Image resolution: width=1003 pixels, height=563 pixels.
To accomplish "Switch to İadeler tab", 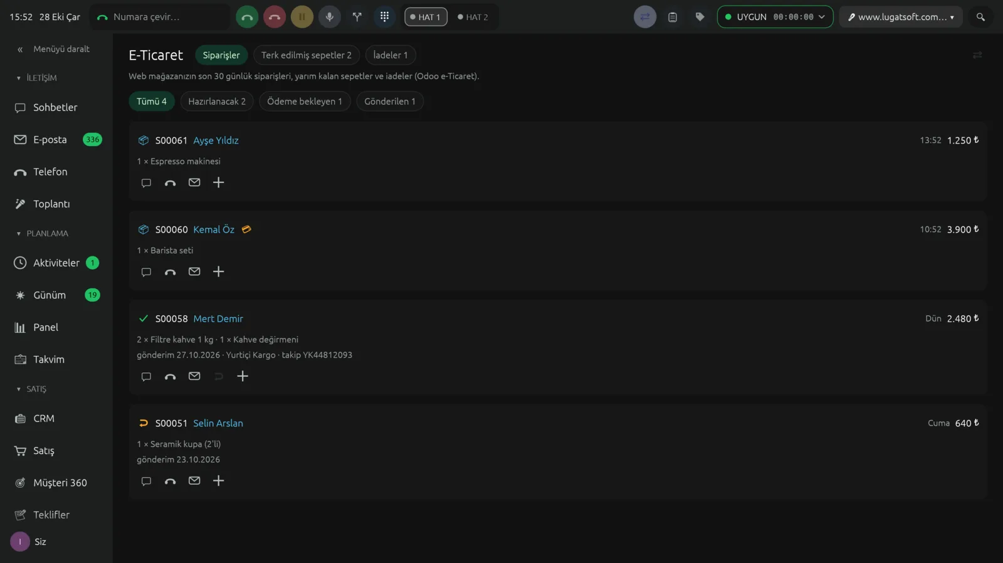I will (x=391, y=55).
